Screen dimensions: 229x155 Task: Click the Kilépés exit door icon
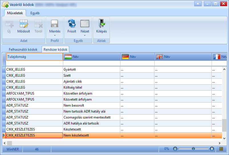tap(101, 24)
